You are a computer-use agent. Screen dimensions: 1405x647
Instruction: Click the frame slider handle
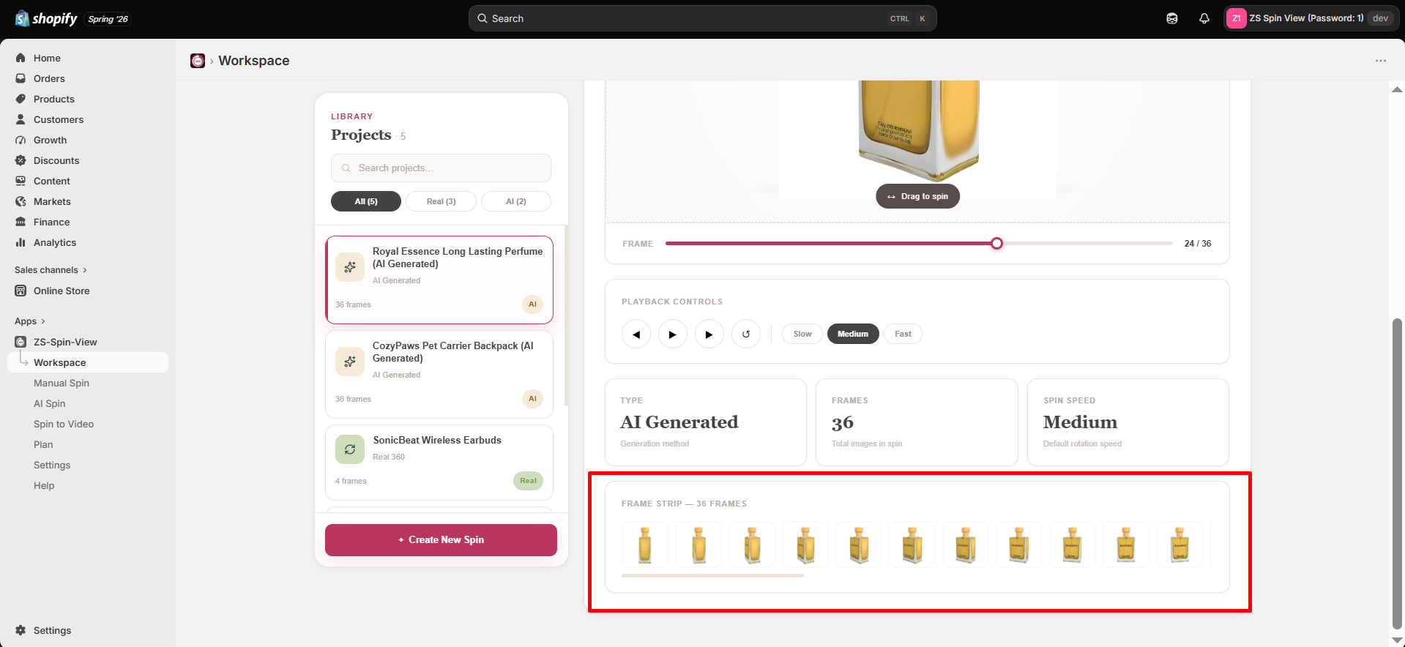996,243
